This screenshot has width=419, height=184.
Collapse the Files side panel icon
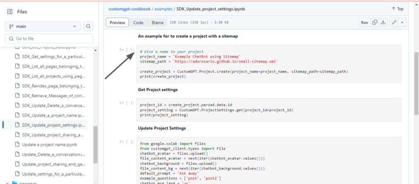pyautogui.click(x=10, y=12)
